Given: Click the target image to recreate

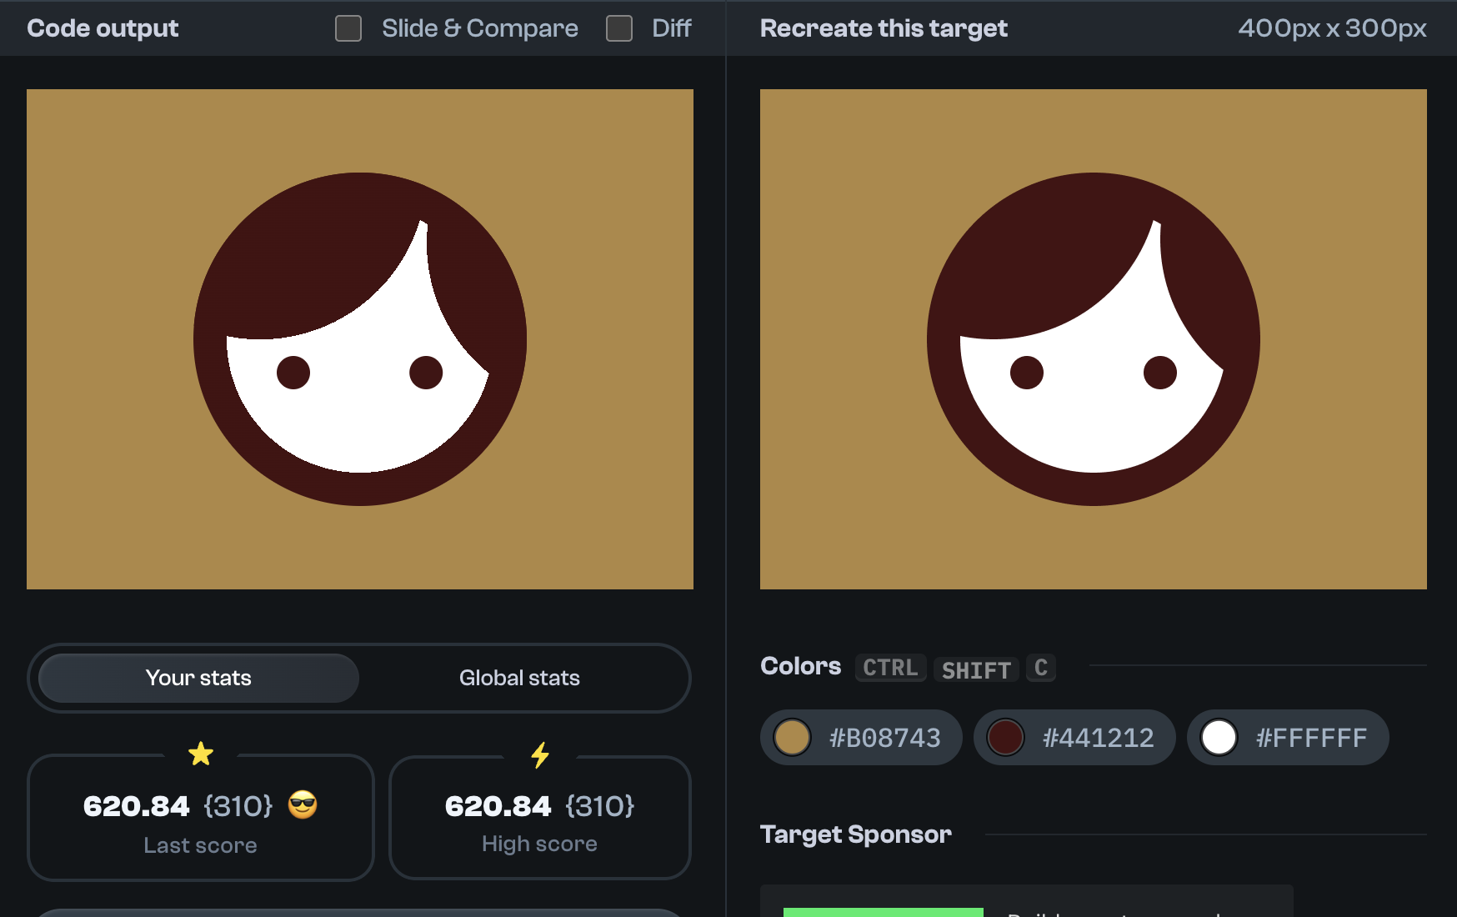Looking at the screenshot, I should (1094, 339).
